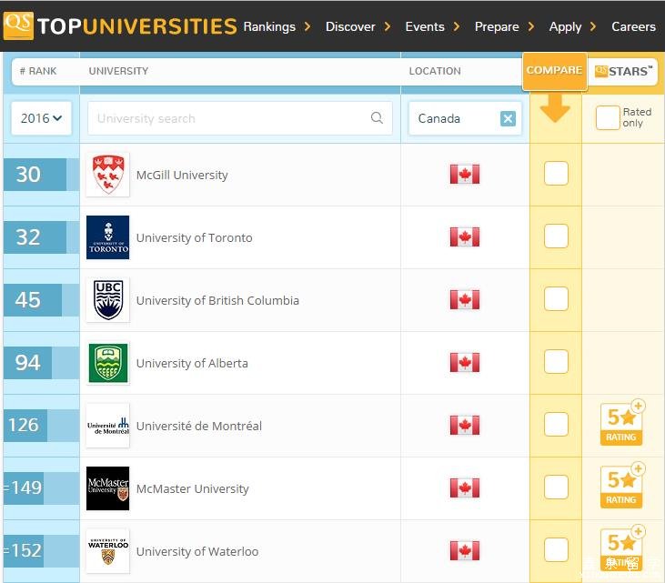665x583 pixels.
Task: Click the orange COMPARE button
Action: point(555,71)
